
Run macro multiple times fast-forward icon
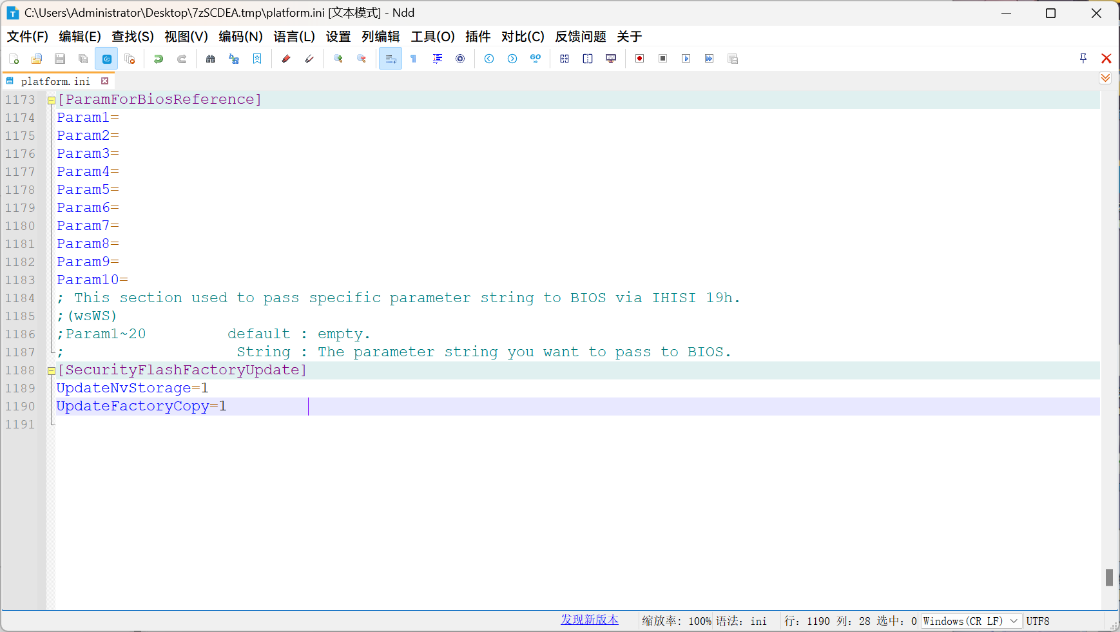pyautogui.click(x=710, y=59)
